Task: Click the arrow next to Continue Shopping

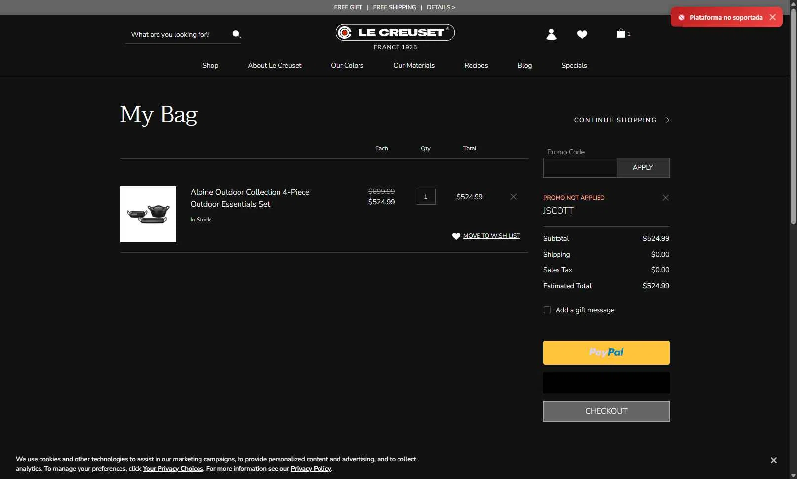Action: point(667,120)
